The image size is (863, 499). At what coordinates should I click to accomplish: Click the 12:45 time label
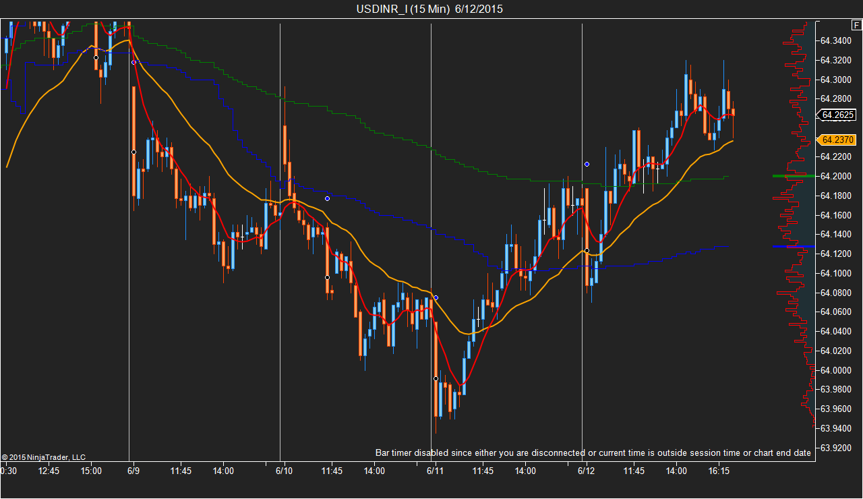49,471
